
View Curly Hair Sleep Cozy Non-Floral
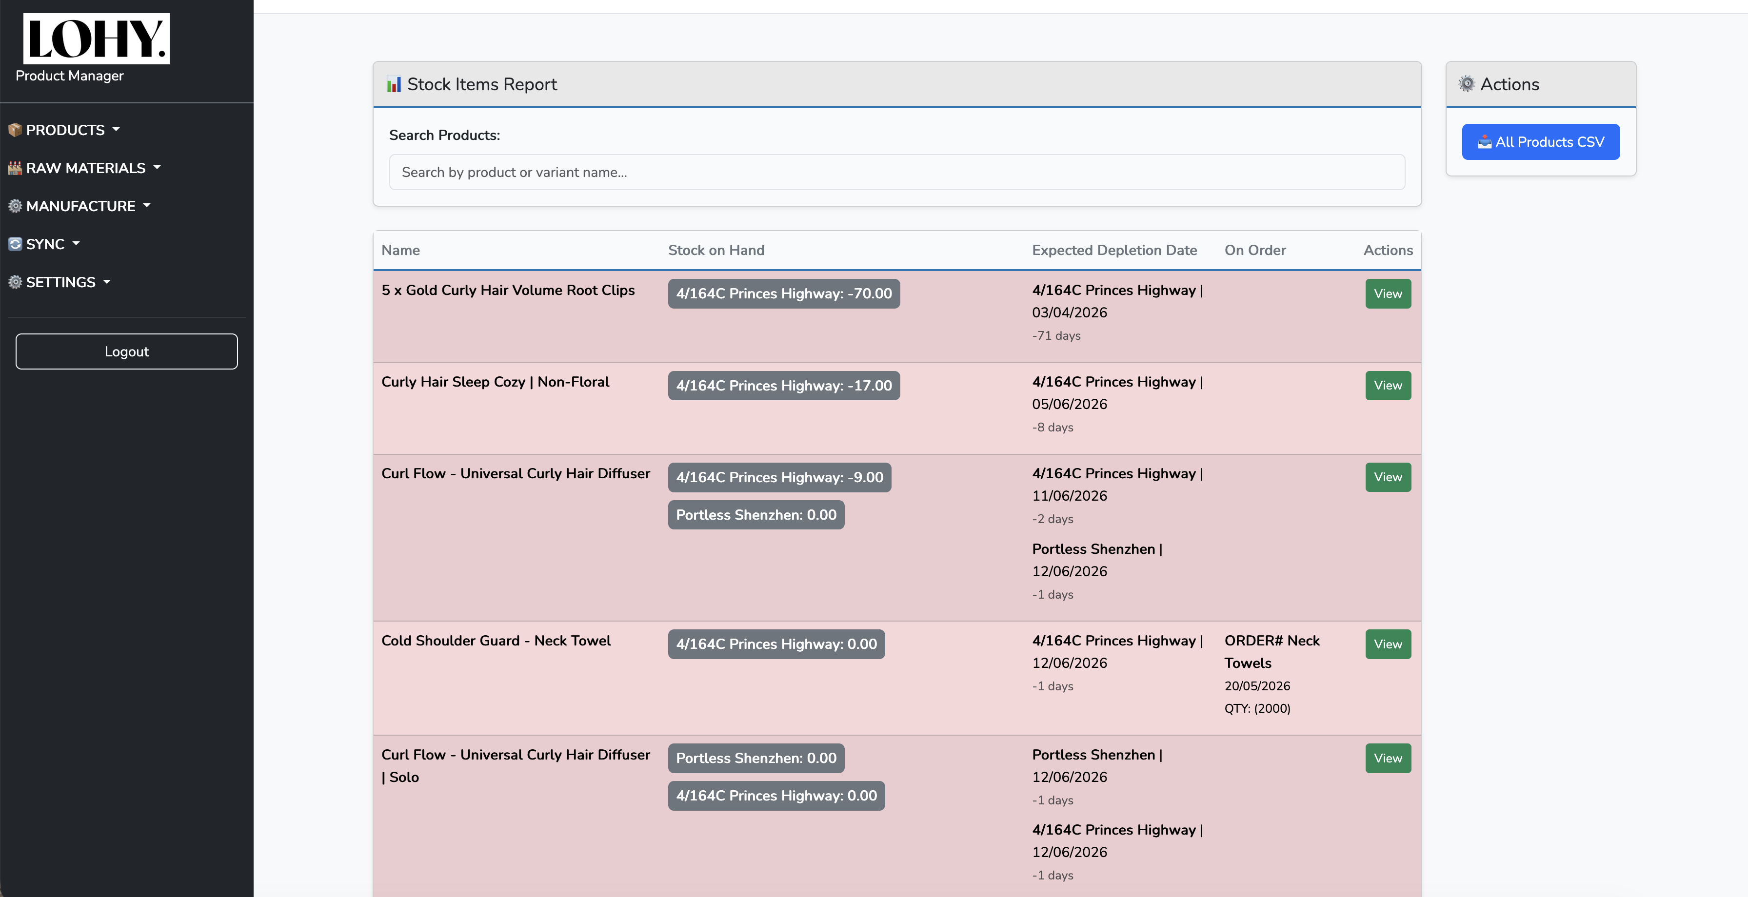(x=1388, y=386)
